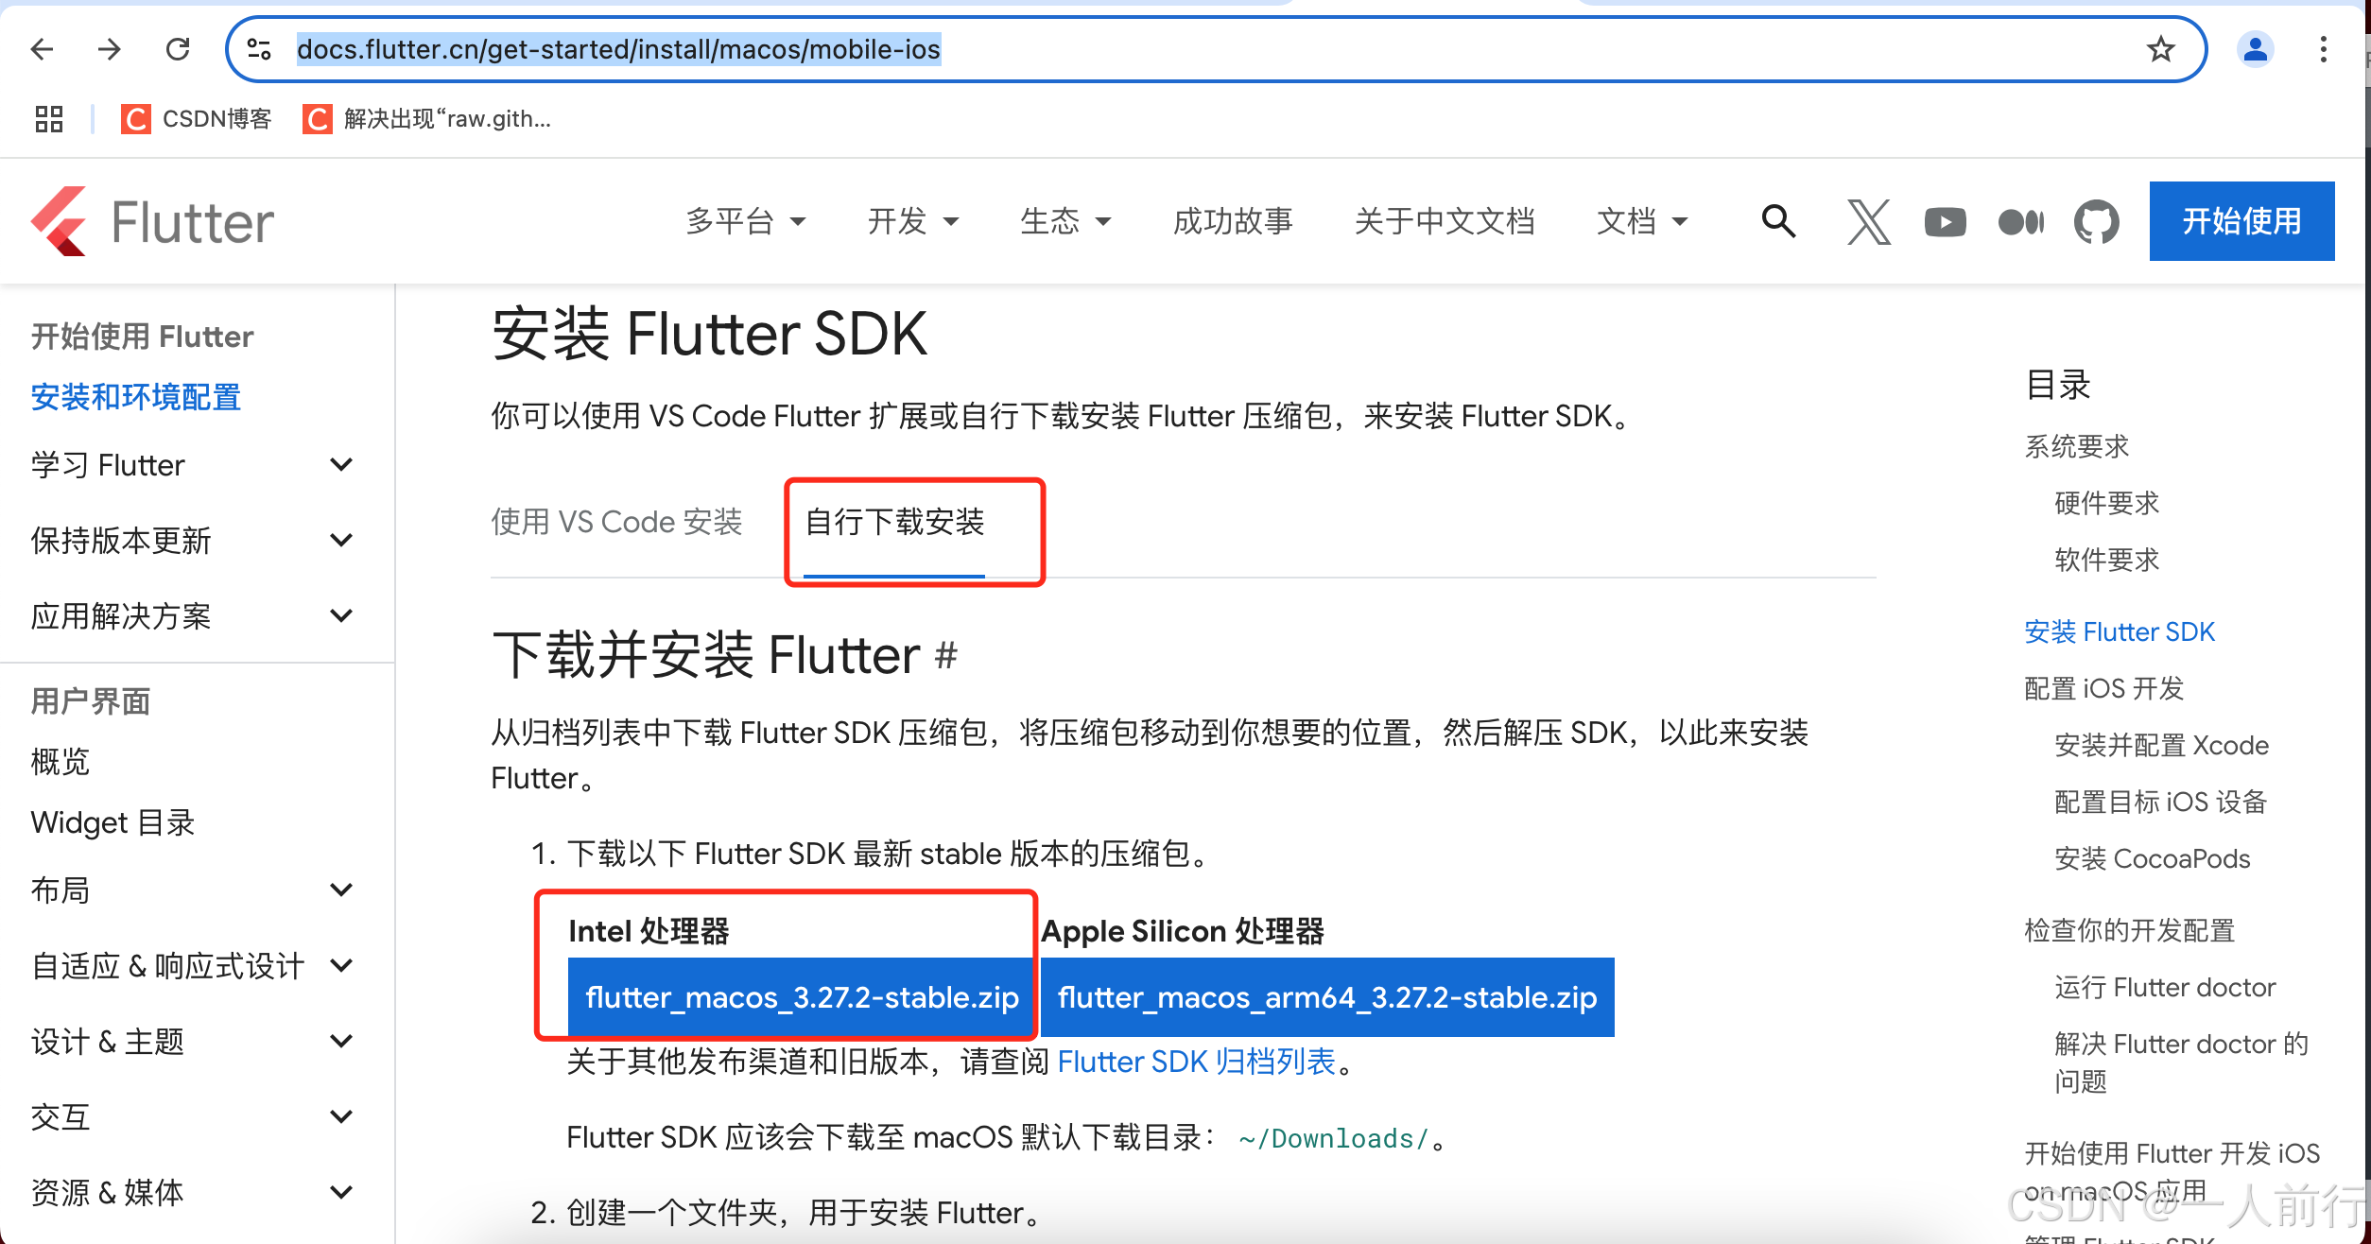Open Flutter's Medium icon

2021,222
